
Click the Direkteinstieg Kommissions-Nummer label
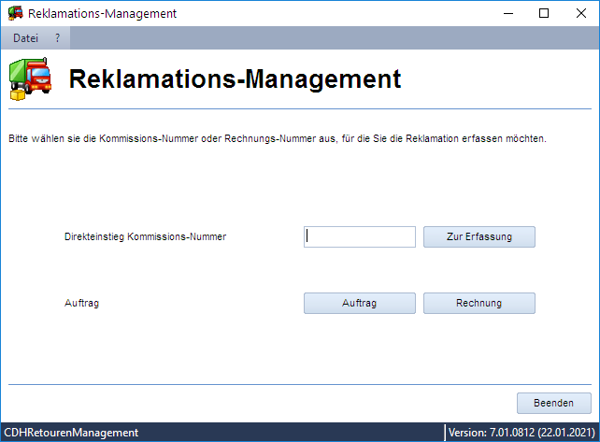click(146, 236)
